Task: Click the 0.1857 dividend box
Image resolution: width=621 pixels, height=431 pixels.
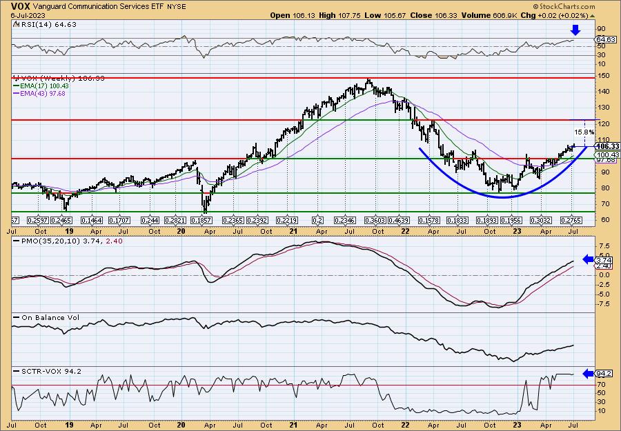Action: (x=202, y=220)
